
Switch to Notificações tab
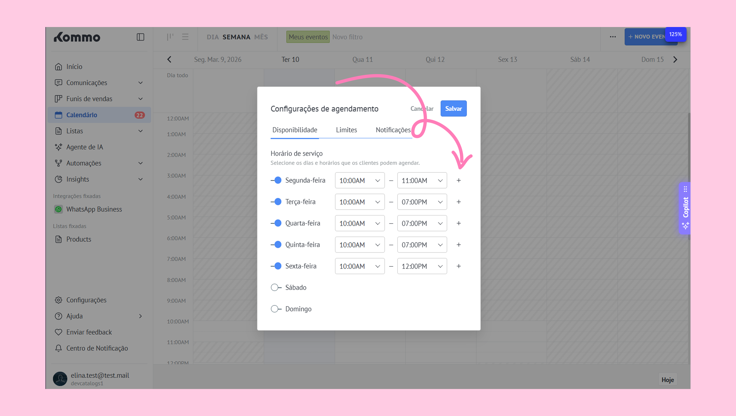pos(393,130)
